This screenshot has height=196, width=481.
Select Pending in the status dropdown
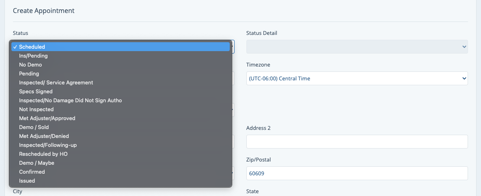[x=29, y=73]
